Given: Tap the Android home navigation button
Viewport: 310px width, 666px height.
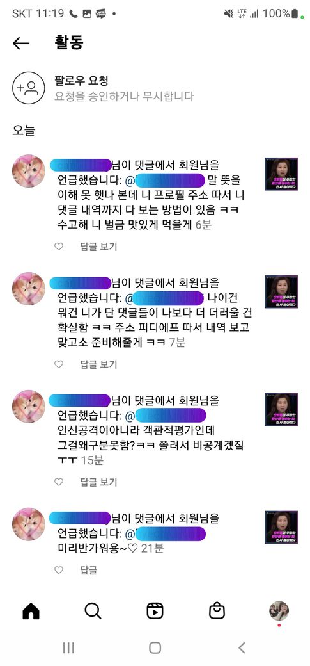Looking at the screenshot, I should [x=155, y=647].
